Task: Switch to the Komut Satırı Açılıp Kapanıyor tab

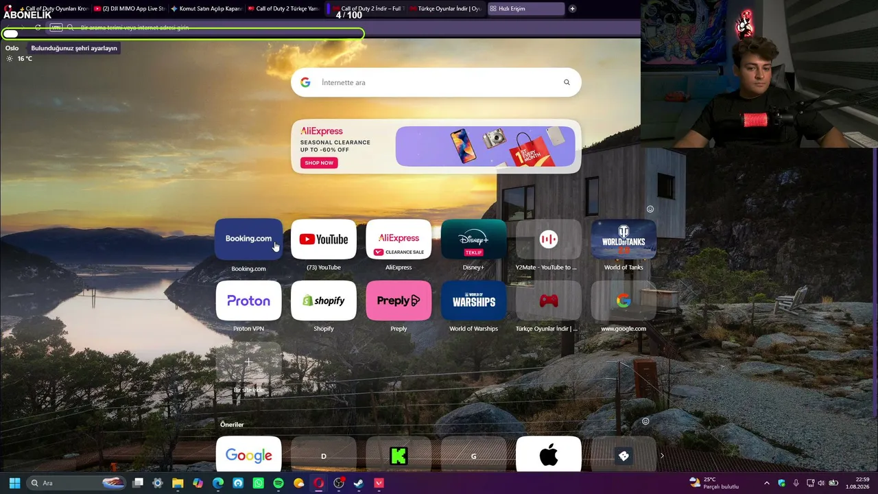Action: [206, 9]
